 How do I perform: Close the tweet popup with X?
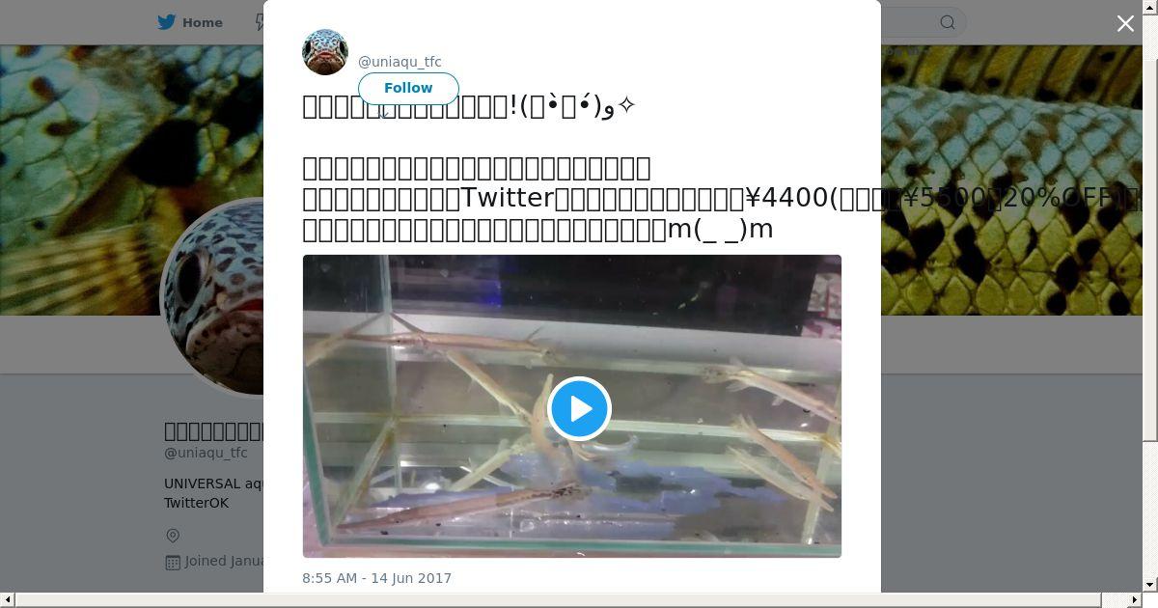(1125, 23)
